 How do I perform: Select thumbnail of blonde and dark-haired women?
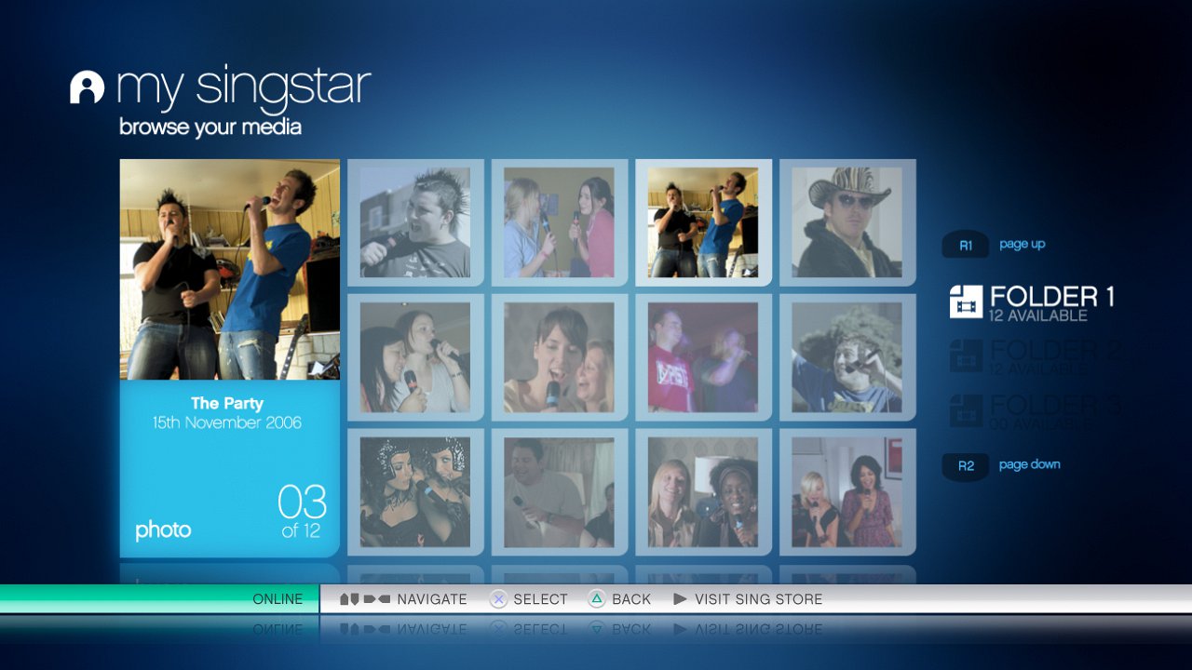point(703,492)
